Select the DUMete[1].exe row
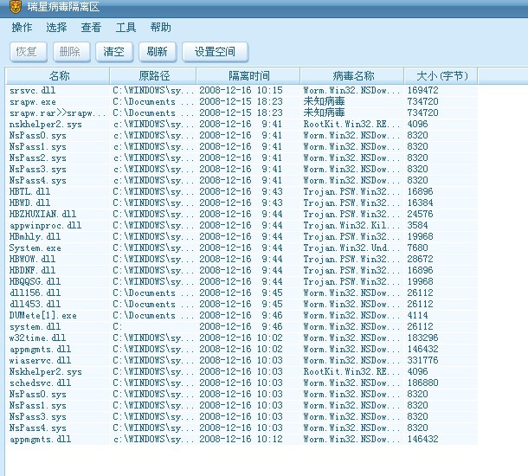The width and height of the screenshot is (528, 476). point(241,315)
